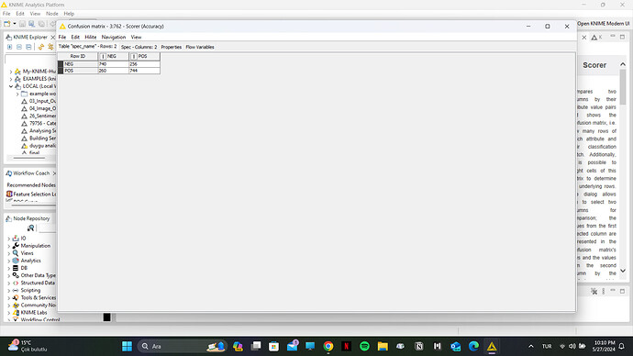
Task: Click the Windows Start button
Action: (x=127, y=346)
